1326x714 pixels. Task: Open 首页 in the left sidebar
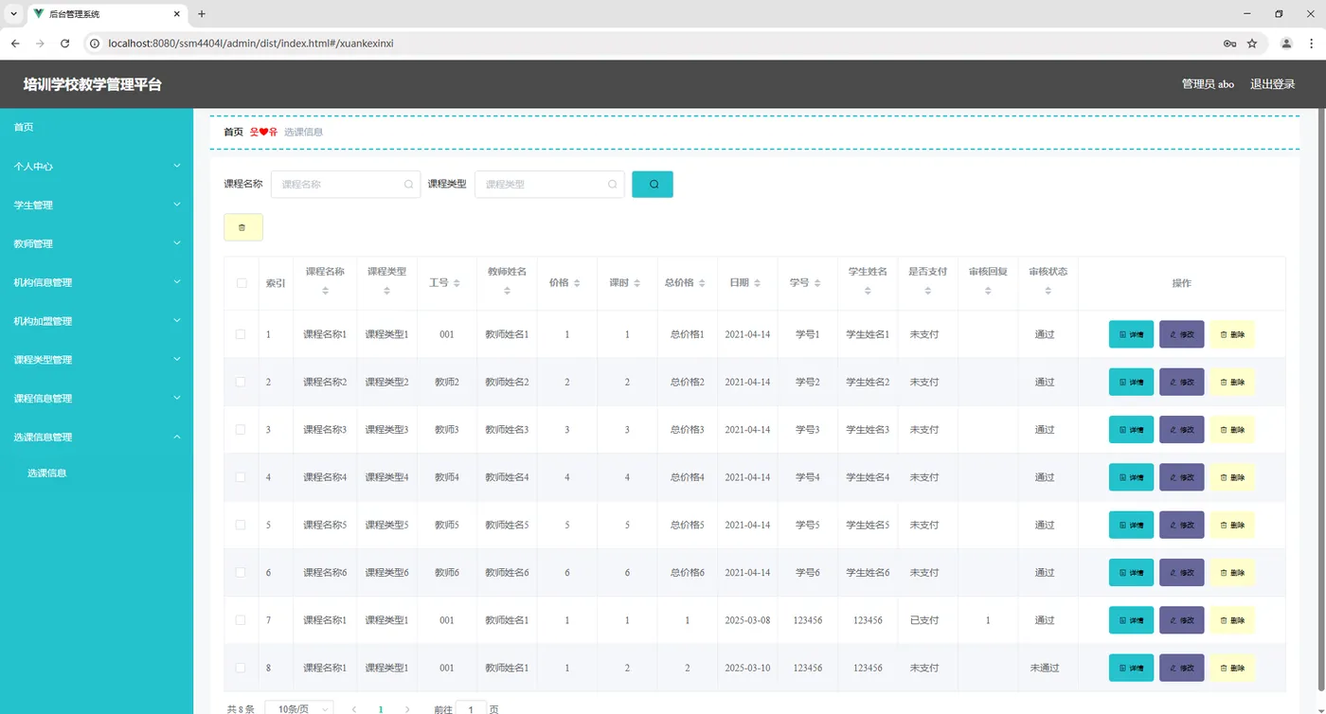coord(97,127)
